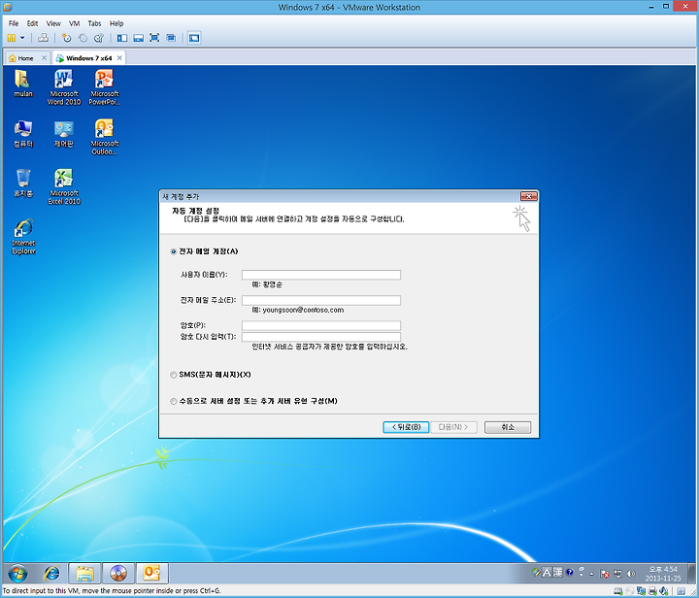The width and height of the screenshot is (699, 598).
Task: Select the Microsoft Outlook desktop icon
Action: [x=104, y=137]
